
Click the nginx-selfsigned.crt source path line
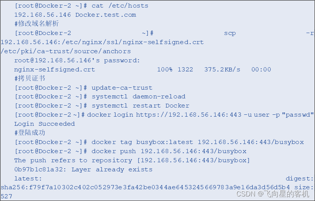(x=102, y=42)
